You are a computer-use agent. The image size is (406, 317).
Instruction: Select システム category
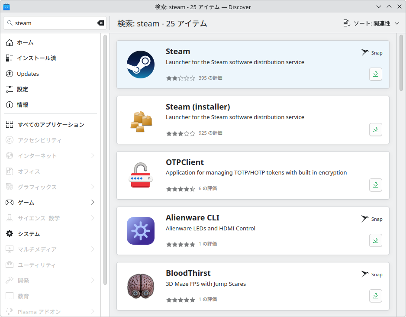(x=51, y=234)
